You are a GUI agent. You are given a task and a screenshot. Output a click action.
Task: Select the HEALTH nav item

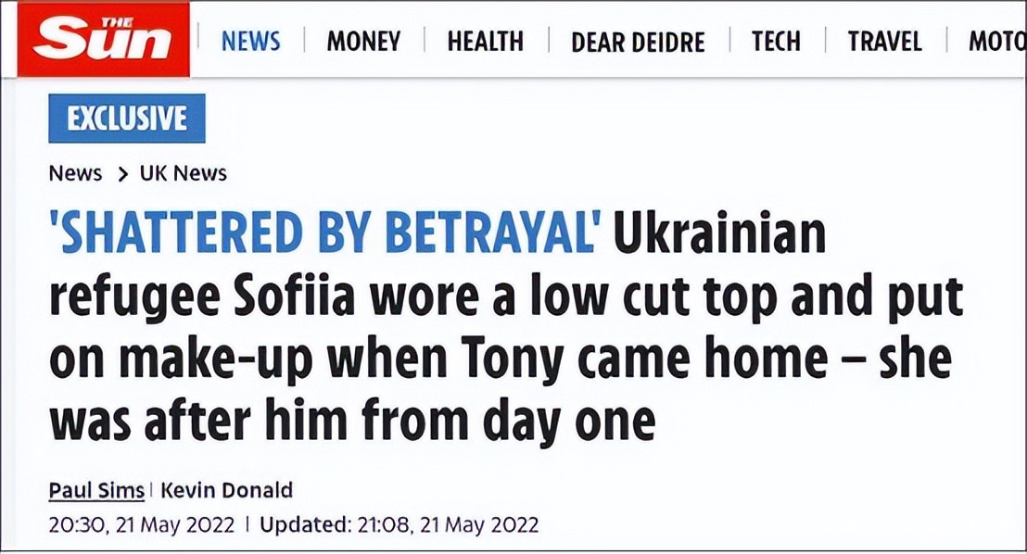[485, 41]
